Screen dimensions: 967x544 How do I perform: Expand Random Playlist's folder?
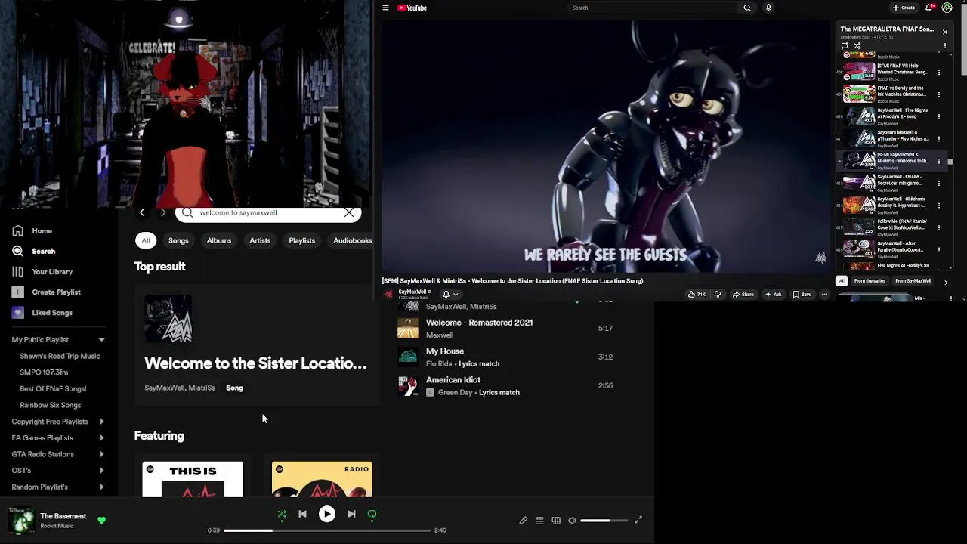pos(101,487)
